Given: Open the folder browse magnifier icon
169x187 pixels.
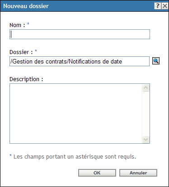Looking at the screenshot, I should click(156, 61).
